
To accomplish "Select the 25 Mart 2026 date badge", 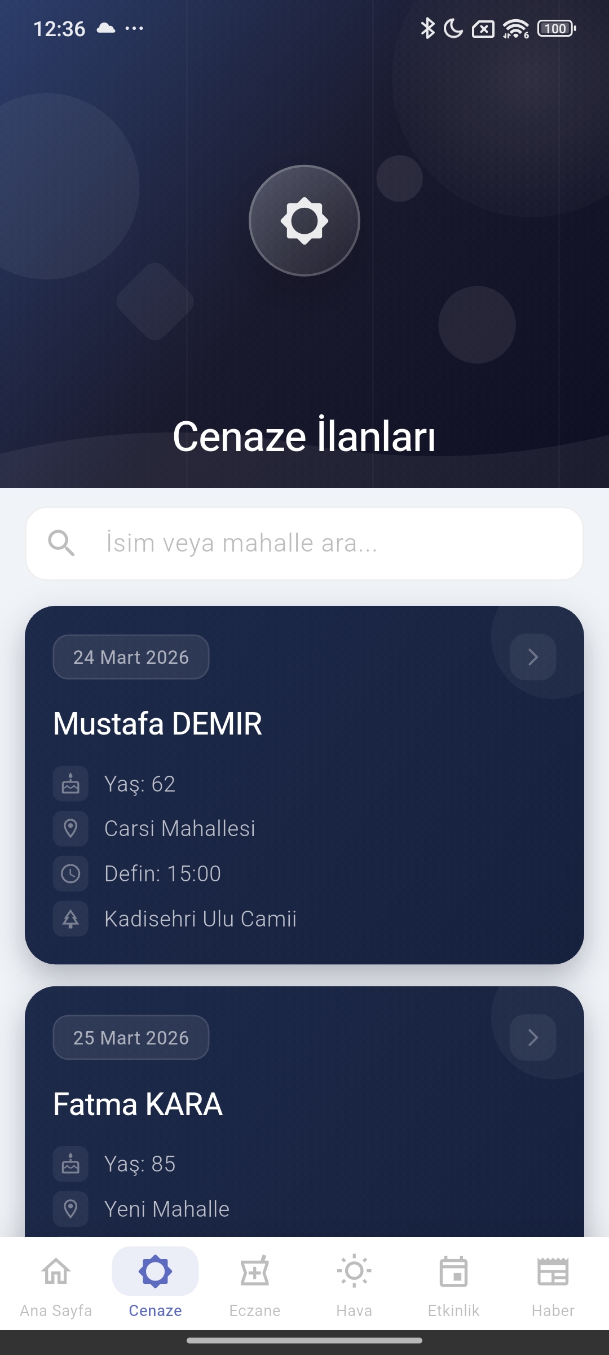I will click(x=130, y=1038).
